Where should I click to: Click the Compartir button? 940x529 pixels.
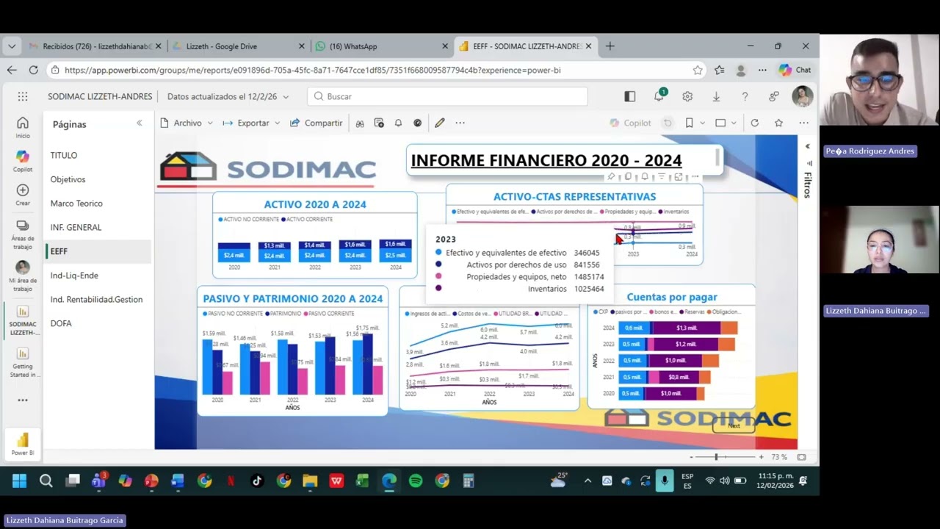click(317, 123)
